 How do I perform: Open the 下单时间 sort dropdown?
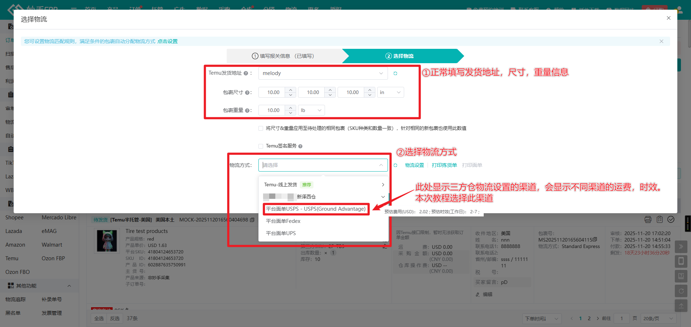click(x=542, y=318)
